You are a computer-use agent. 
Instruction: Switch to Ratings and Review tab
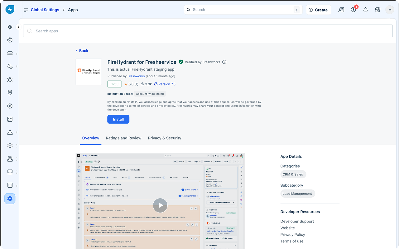tap(123, 138)
